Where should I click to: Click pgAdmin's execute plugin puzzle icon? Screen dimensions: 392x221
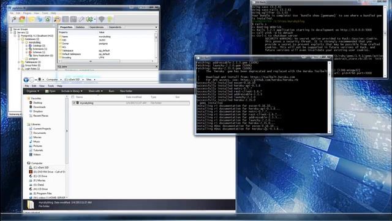click(x=89, y=19)
